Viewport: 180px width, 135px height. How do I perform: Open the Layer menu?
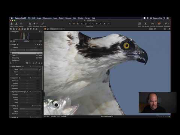(x=55, y=18)
